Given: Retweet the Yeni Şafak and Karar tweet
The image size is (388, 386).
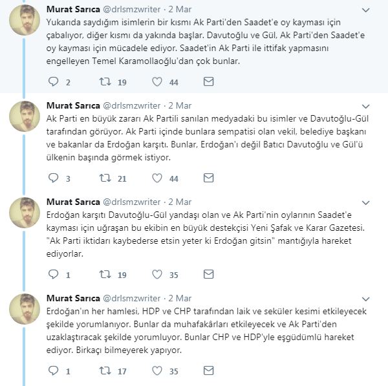Looking at the screenshot, I should (x=105, y=274).
